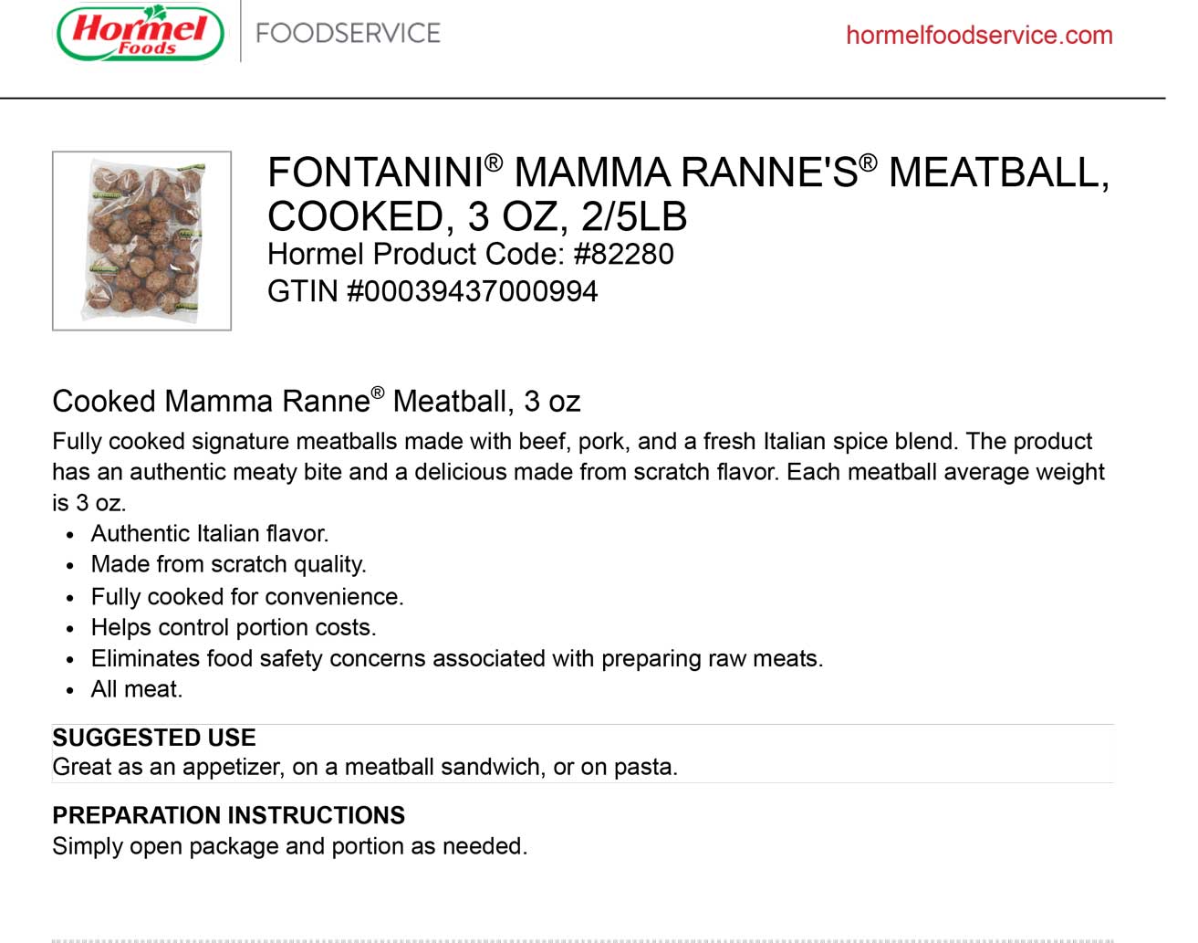
Task: Click the 'Eliminates food safety concerns' bullet
Action: point(456,659)
